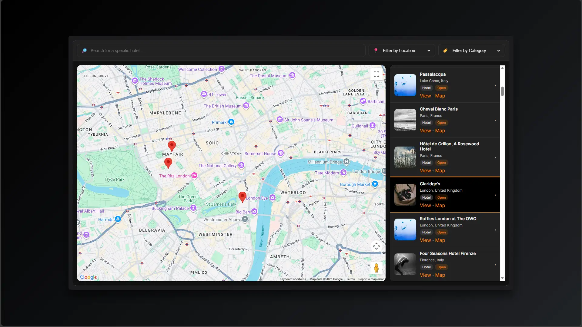Toggle fullscreen map view
Image resolution: width=582 pixels, height=327 pixels.
pyautogui.click(x=376, y=74)
